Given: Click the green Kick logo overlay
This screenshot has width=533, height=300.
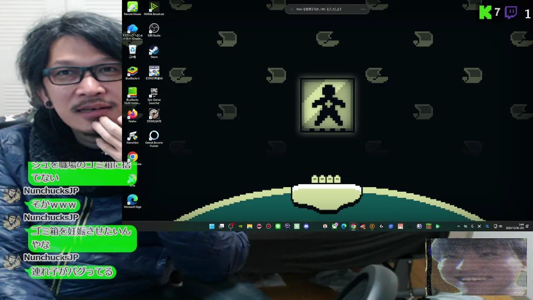Looking at the screenshot, I should tap(485, 13).
